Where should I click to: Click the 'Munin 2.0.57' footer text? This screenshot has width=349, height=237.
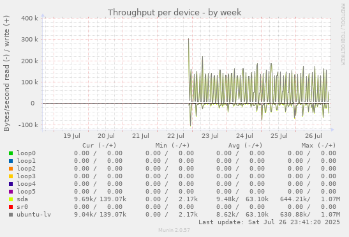point(174,230)
